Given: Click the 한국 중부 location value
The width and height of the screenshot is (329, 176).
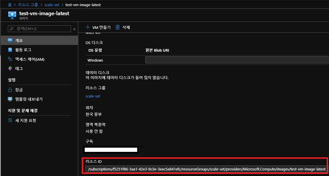Looking at the screenshot, I should tap(94, 114).
